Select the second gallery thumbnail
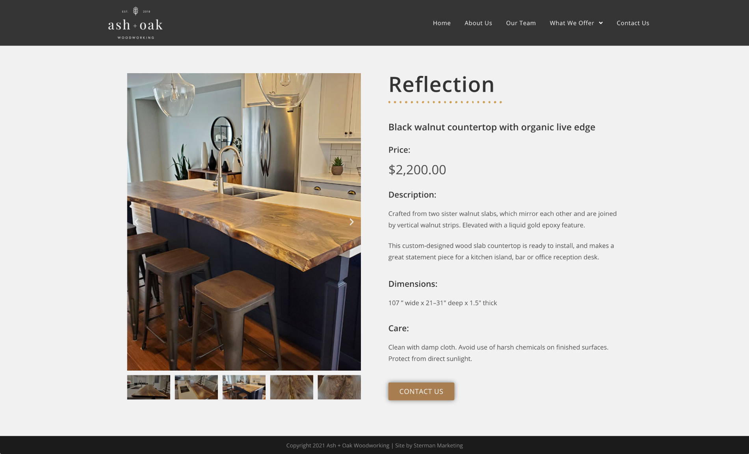749x454 pixels. [196, 387]
